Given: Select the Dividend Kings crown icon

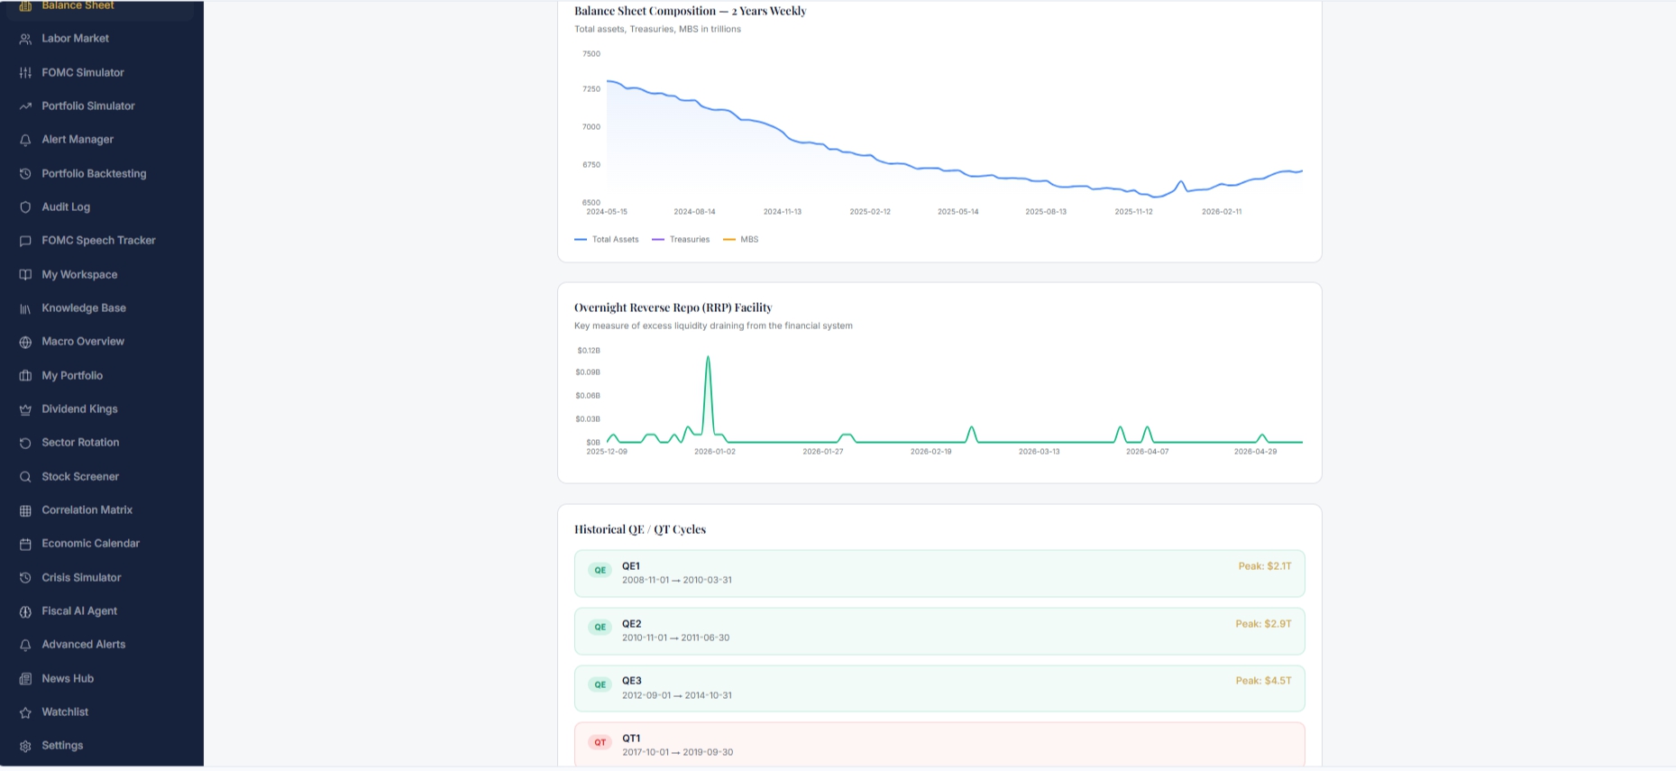Looking at the screenshot, I should point(25,409).
